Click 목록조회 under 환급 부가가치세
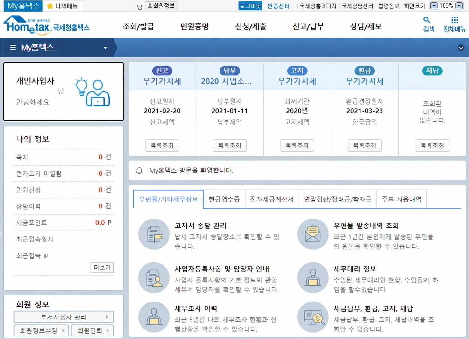The image size is (469, 339). [365, 146]
